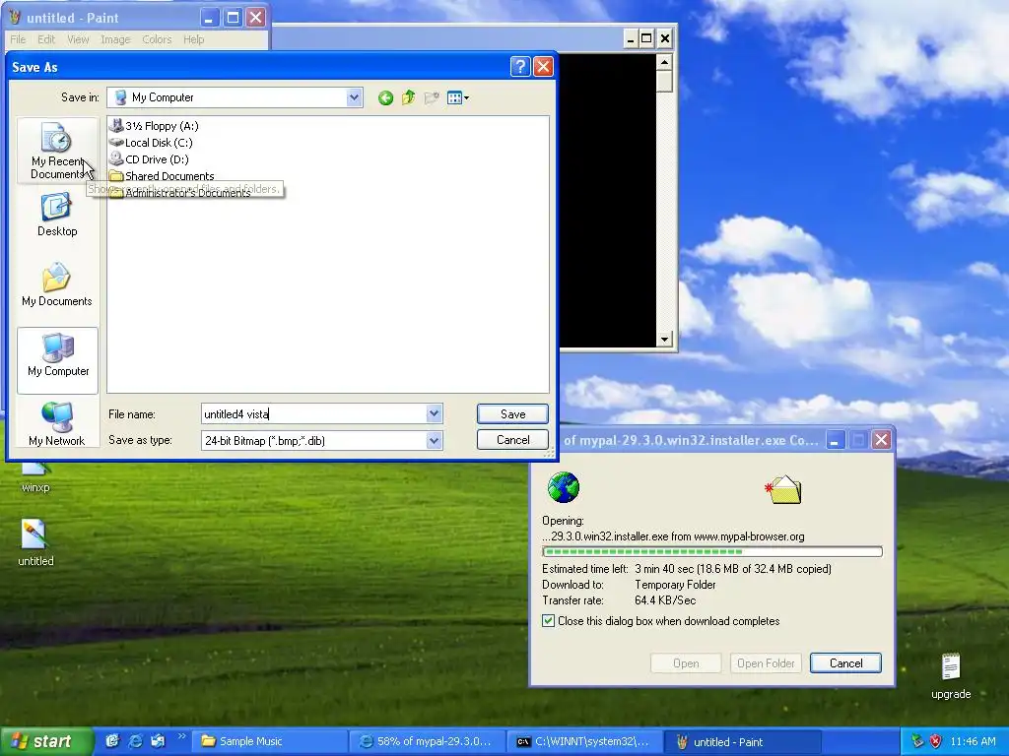Select 3½ Floppy (A:) drive
The image size is (1009, 756).
click(x=154, y=126)
